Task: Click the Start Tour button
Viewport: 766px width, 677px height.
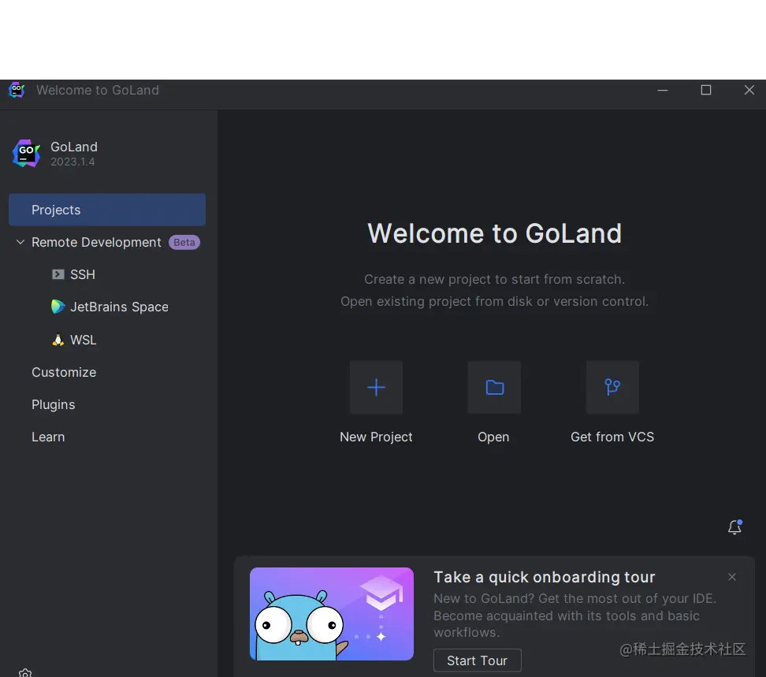Action: [478, 660]
